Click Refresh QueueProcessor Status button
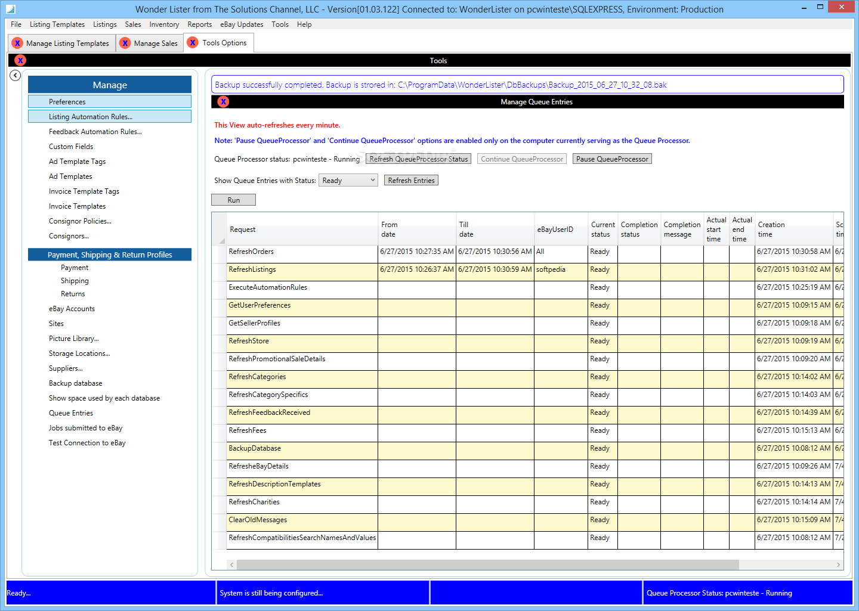This screenshot has width=859, height=611. click(x=419, y=159)
